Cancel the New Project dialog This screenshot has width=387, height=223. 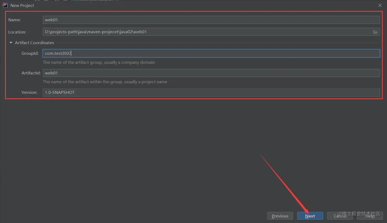[340, 216]
